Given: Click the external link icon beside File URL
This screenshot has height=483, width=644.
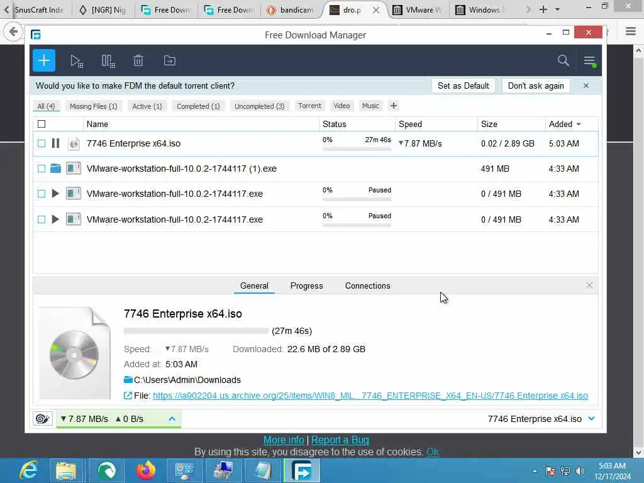Looking at the screenshot, I should [128, 396].
